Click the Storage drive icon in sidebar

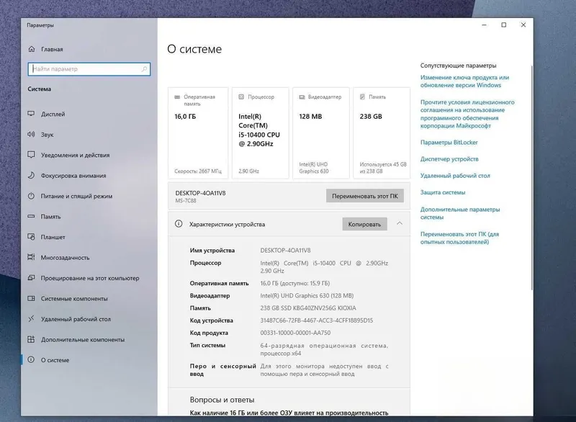coord(31,216)
